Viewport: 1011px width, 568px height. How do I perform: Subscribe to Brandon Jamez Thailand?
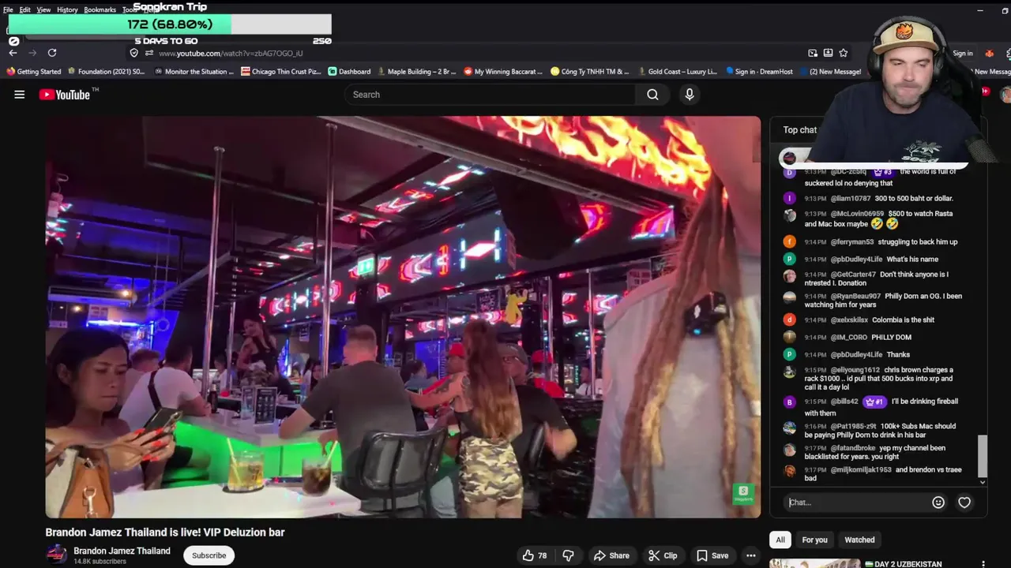209,555
